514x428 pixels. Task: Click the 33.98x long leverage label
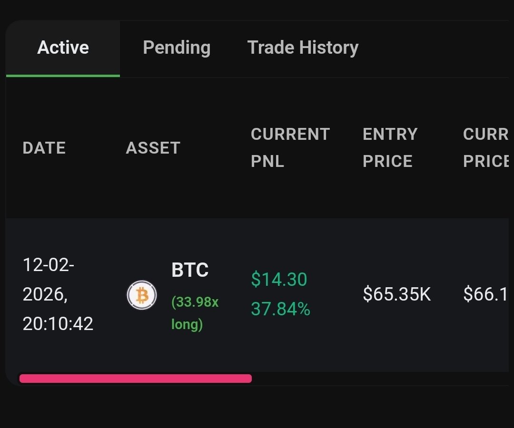point(195,313)
